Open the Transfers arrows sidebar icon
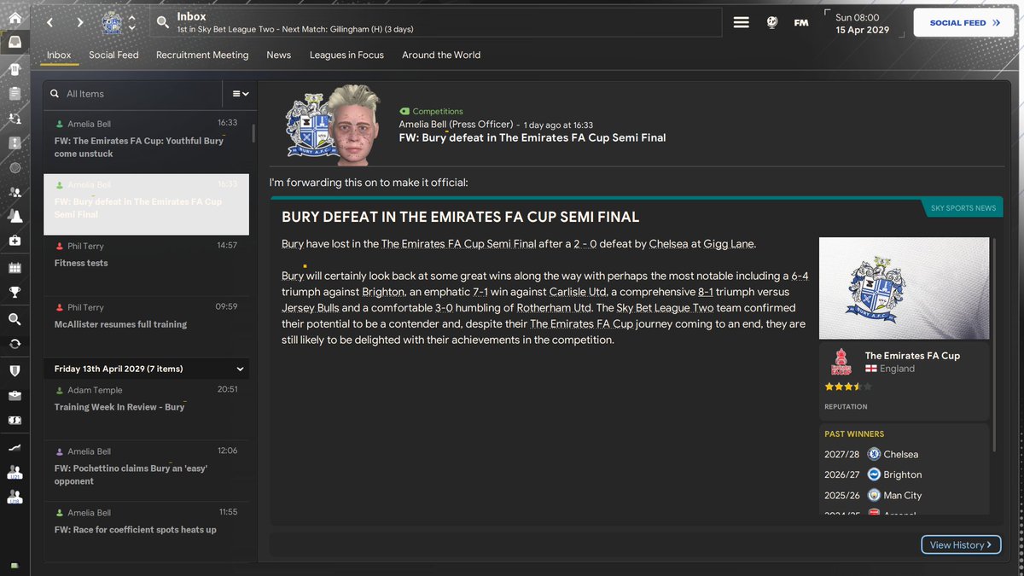 15,343
